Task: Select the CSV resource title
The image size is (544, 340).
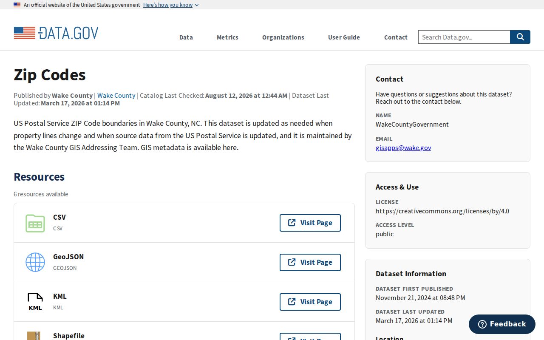Action: pyautogui.click(x=59, y=217)
